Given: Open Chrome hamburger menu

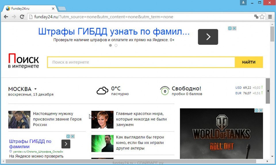Looking at the screenshot, I should coord(270,17).
